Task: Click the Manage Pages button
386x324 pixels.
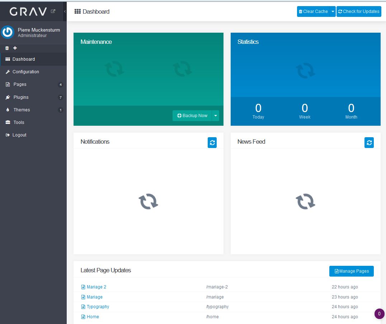Action: [352, 271]
